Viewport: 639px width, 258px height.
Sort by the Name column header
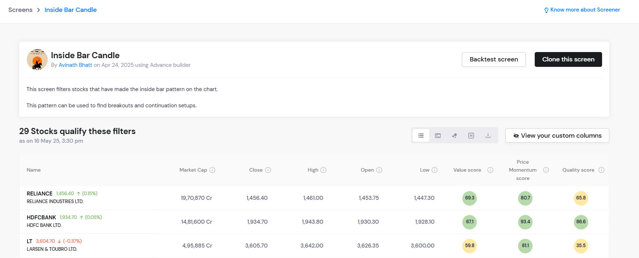point(34,170)
